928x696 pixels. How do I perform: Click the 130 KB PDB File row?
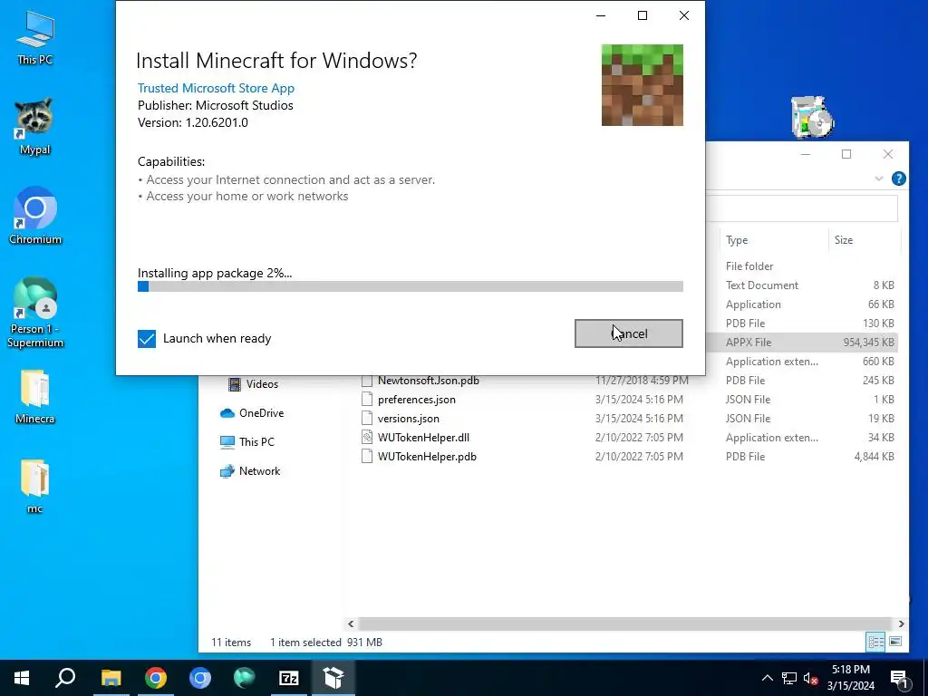(803, 324)
